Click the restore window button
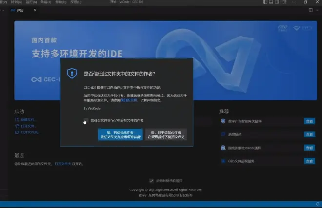322x208 pixels. click(305, 2)
